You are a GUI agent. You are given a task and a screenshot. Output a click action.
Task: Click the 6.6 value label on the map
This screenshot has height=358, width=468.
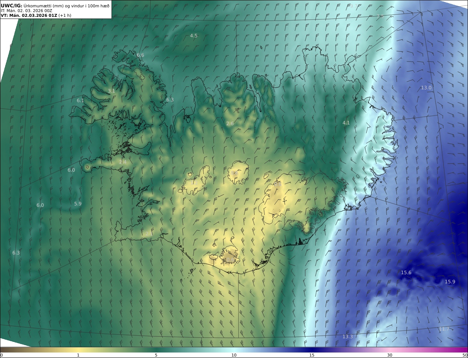(140, 55)
